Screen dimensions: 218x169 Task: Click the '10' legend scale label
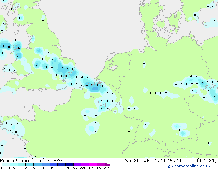click(43, 168)
